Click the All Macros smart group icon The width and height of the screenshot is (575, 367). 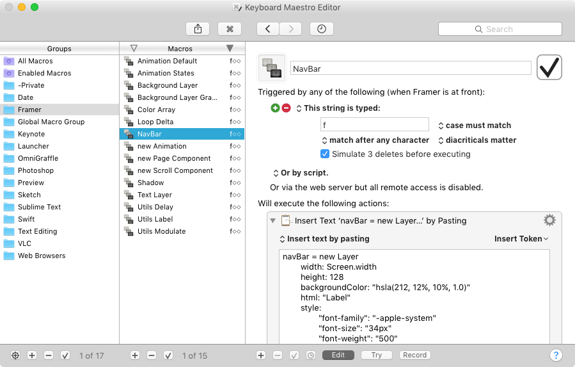click(x=9, y=61)
